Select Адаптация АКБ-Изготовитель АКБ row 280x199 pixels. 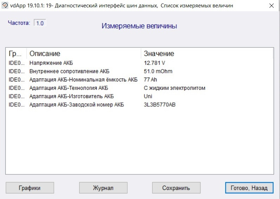click(139, 97)
